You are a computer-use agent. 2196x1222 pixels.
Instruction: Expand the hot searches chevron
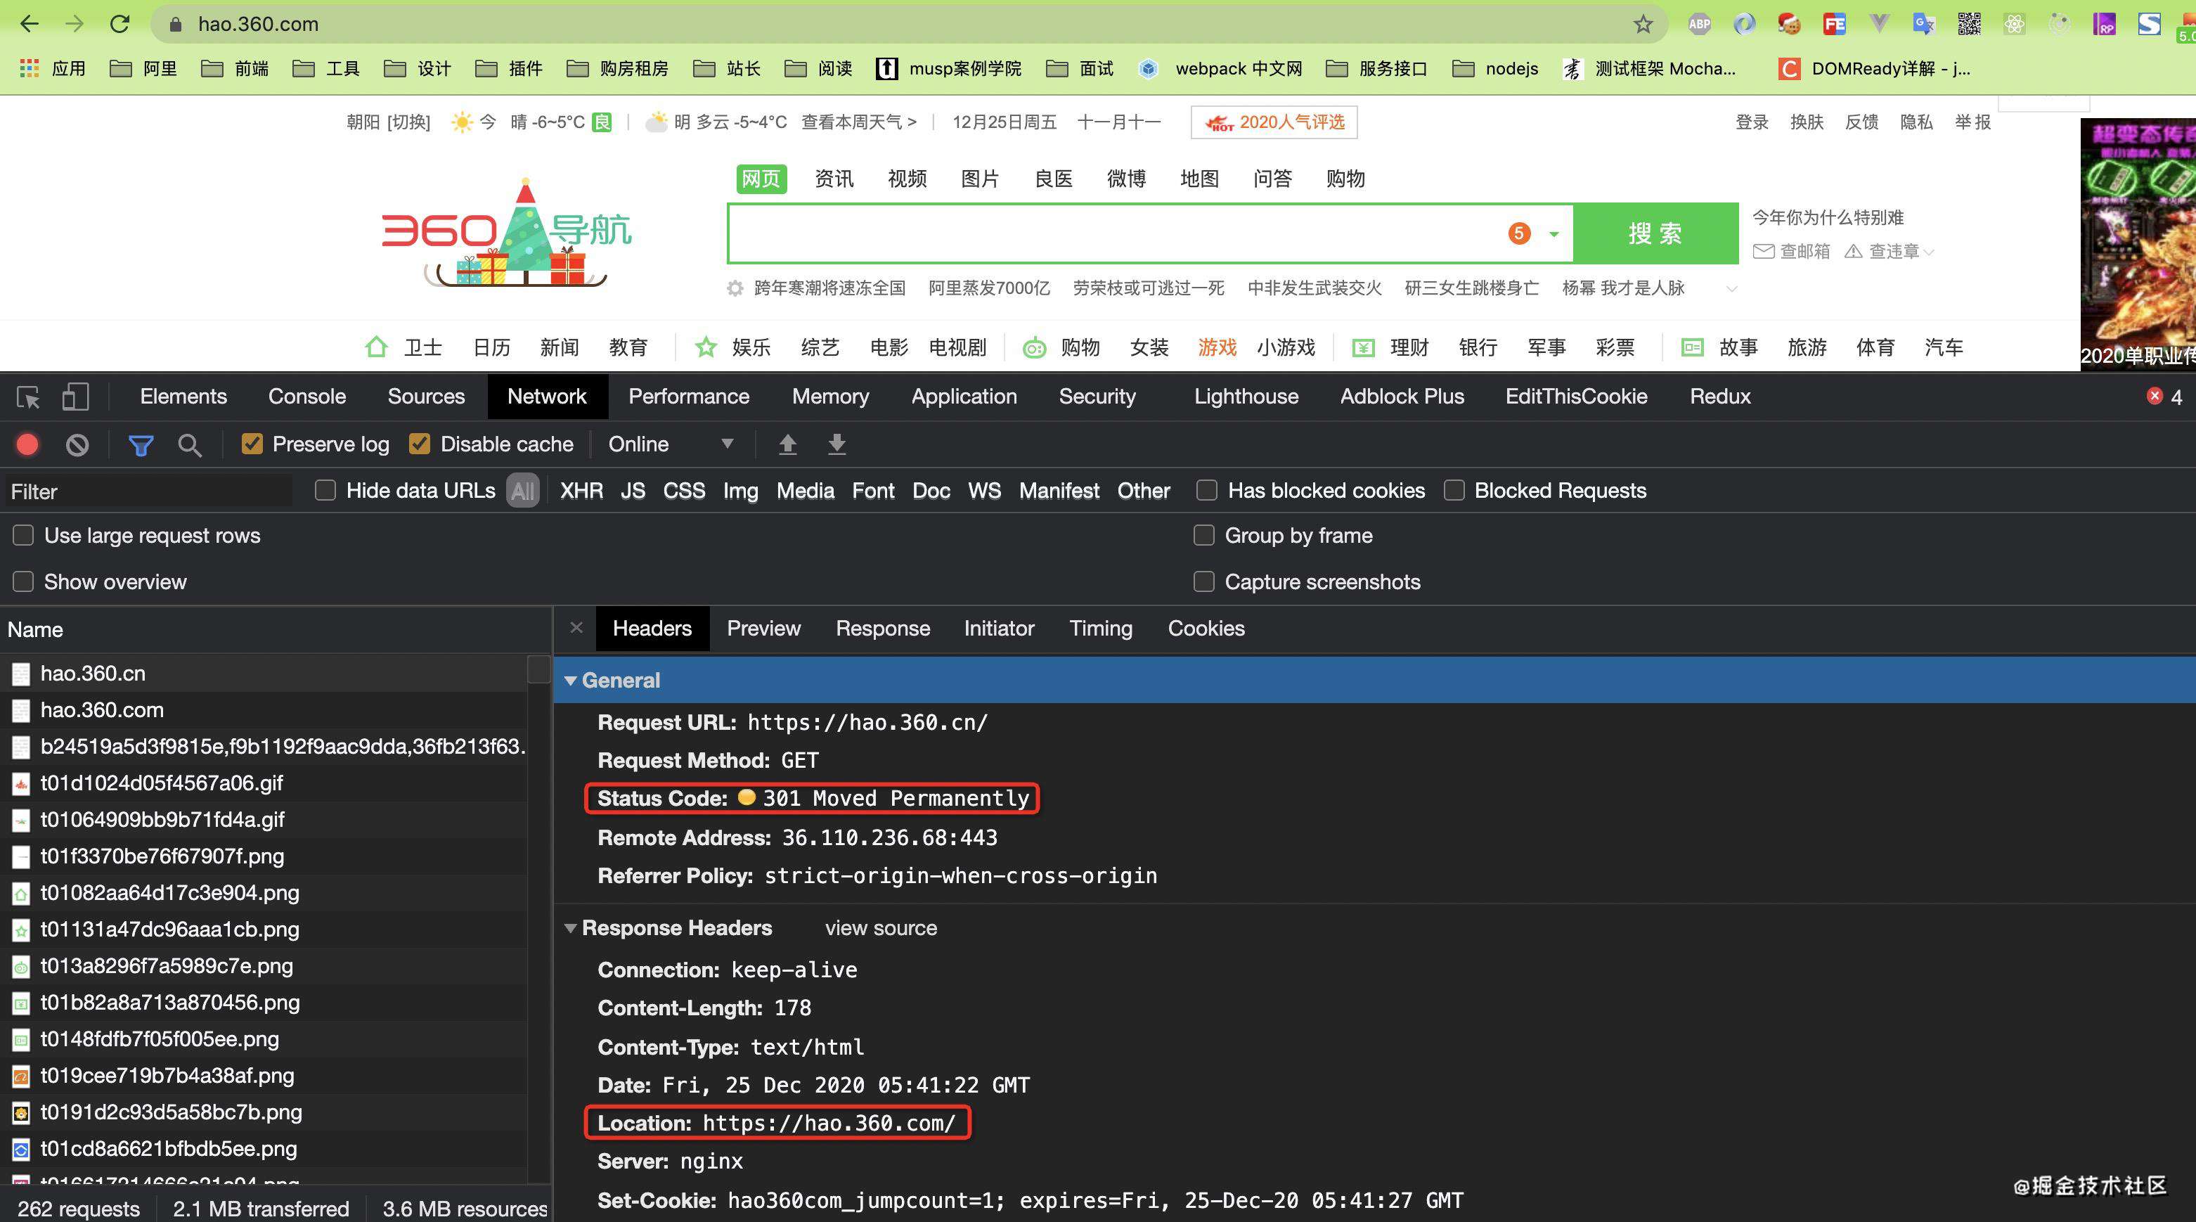pos(1731,288)
